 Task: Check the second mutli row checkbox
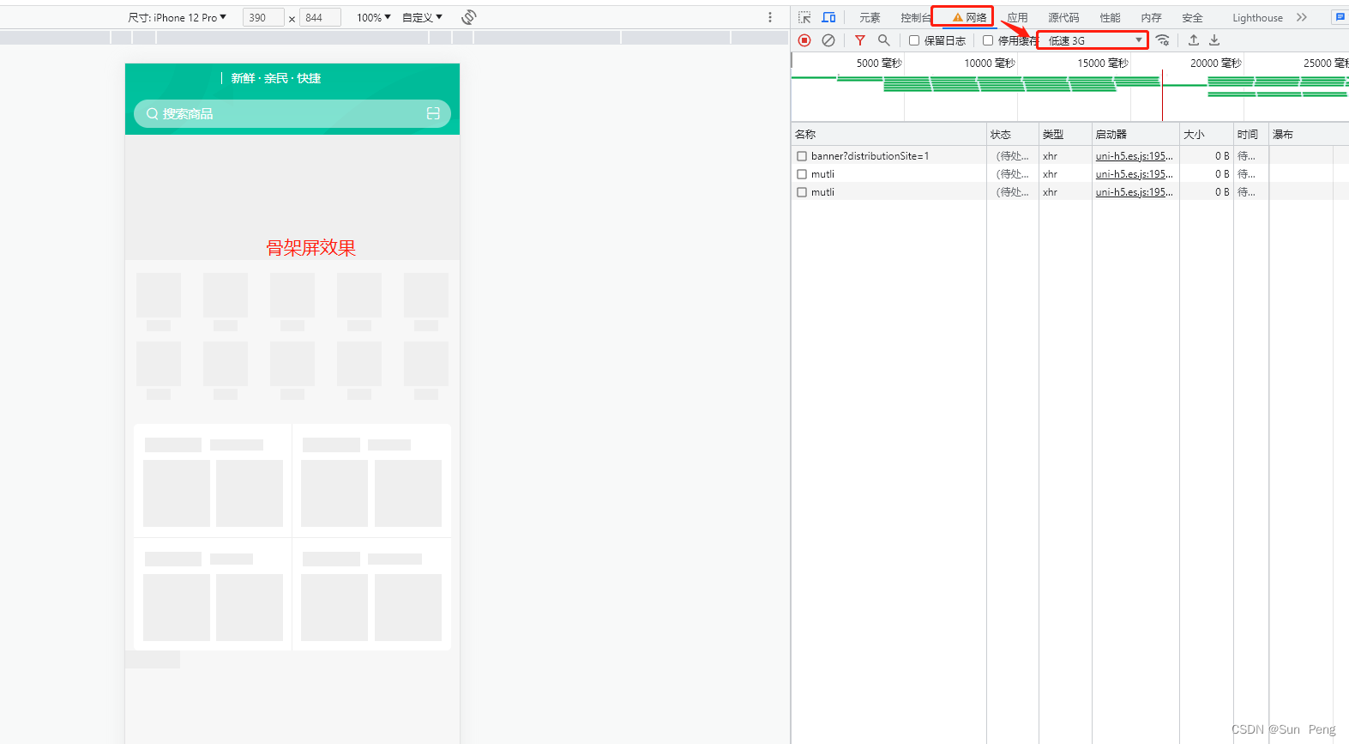tap(802, 192)
